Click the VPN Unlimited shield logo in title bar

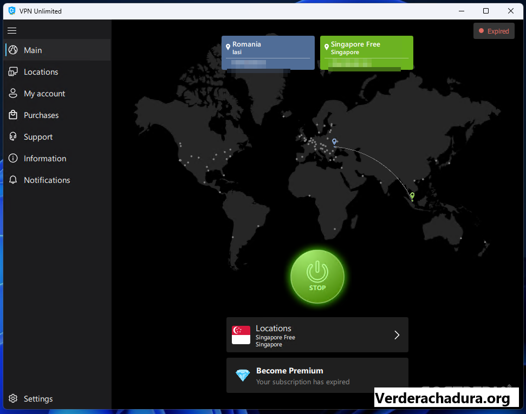point(12,11)
